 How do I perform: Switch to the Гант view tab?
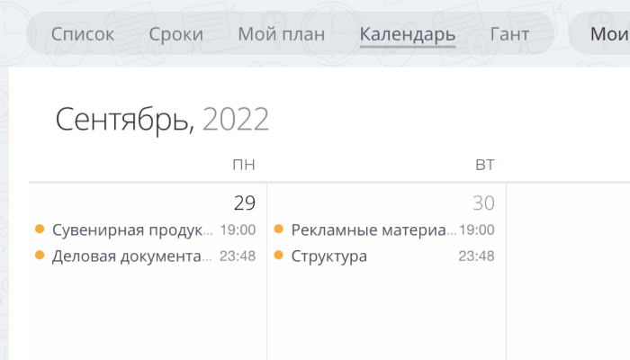(x=509, y=35)
